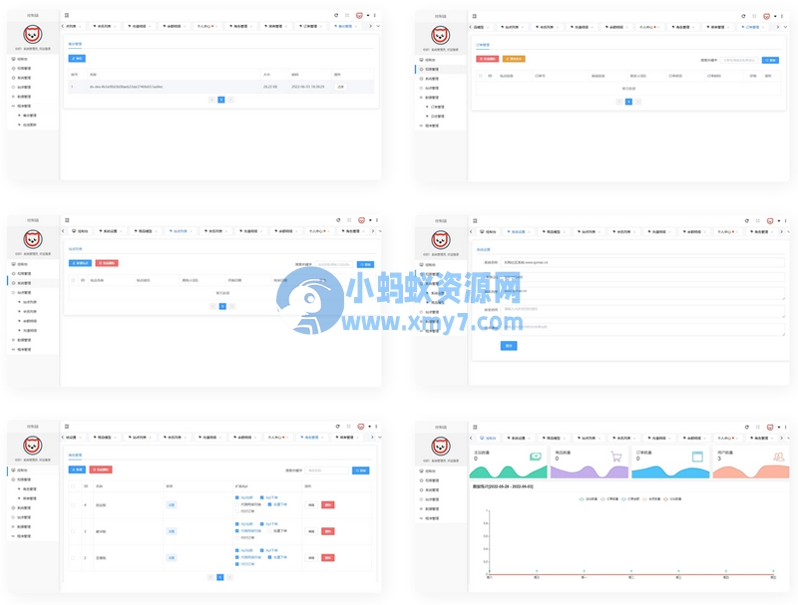Click the goods icon on the 商品数据量 card
The image size is (798, 605).
[614, 454]
